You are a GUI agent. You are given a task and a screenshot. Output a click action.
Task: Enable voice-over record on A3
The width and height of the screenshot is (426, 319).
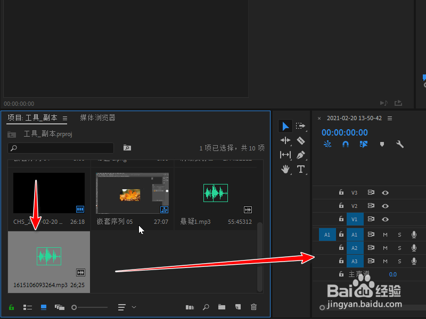click(x=414, y=261)
